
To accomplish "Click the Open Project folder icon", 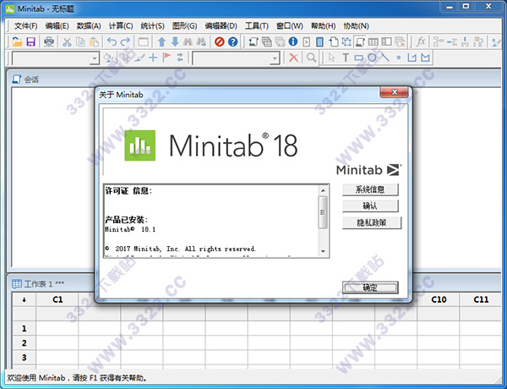I will click(16, 41).
